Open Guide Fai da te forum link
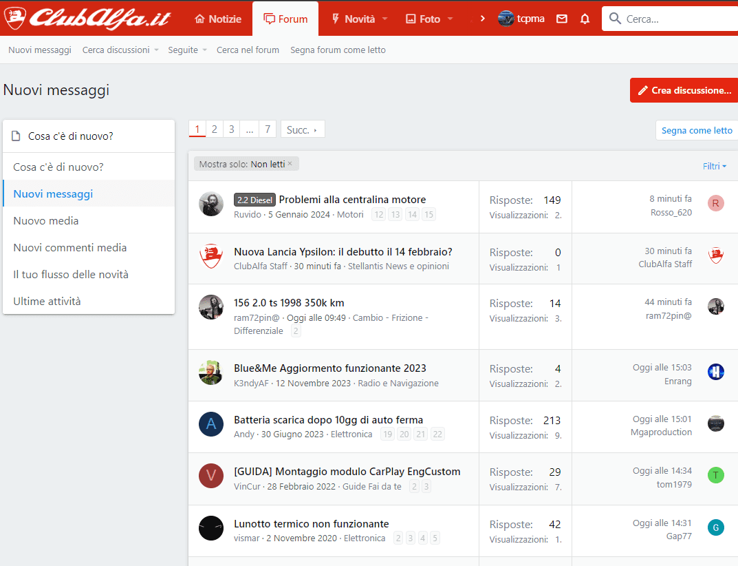 tap(372, 486)
